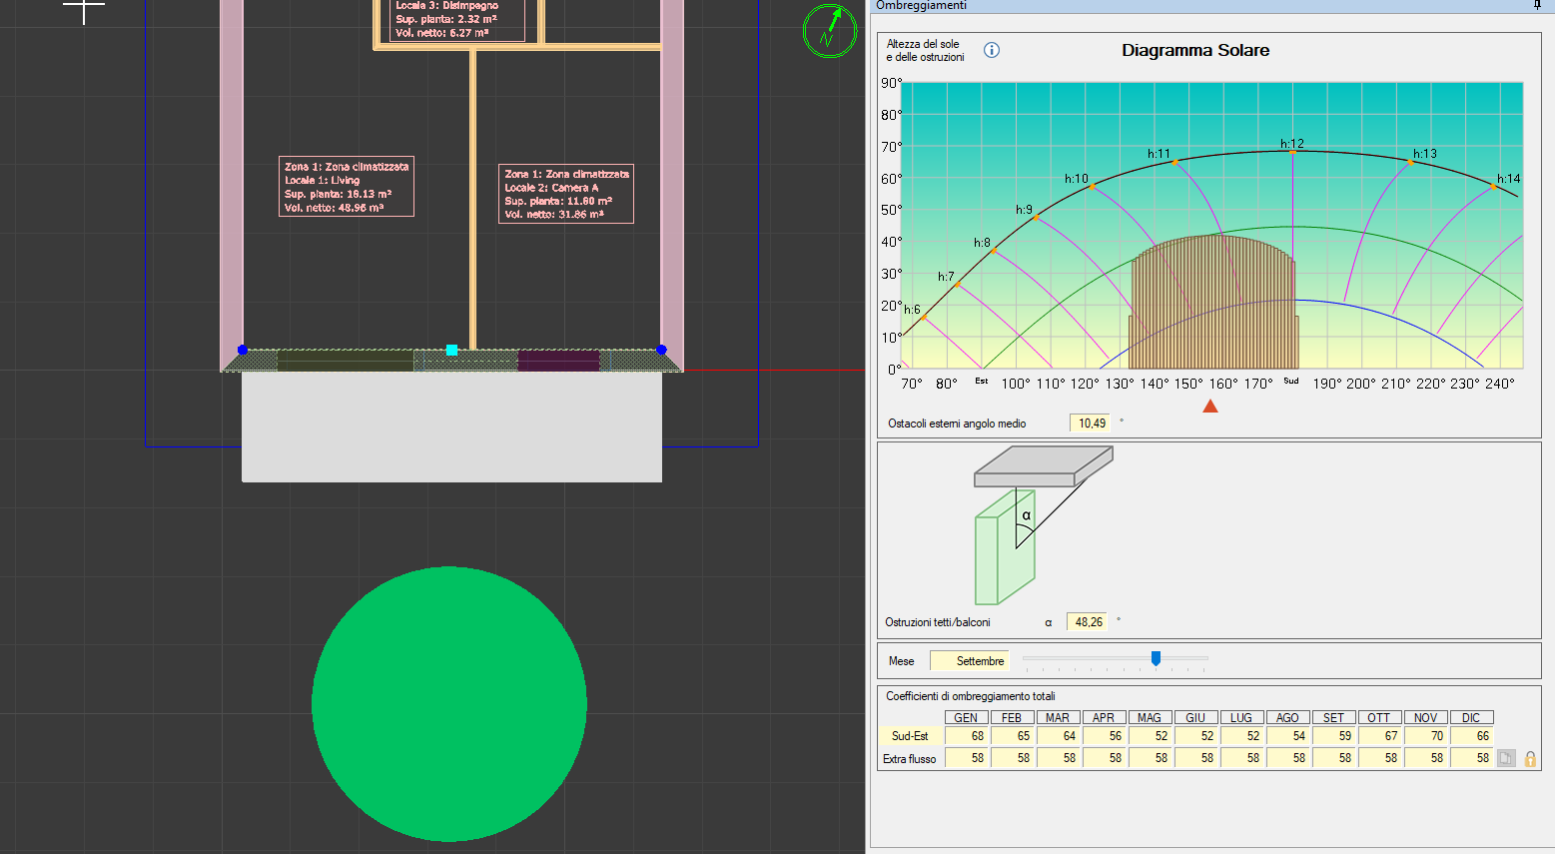Select the APR column header
This screenshot has height=854, width=1555.
coord(1105,718)
